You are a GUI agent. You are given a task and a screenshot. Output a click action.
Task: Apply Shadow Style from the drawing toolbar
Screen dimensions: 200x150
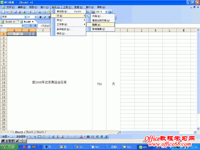click(102, 136)
